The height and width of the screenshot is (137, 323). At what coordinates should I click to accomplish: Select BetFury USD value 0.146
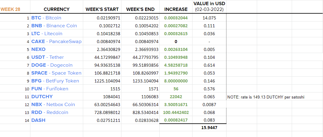coord(209,81)
